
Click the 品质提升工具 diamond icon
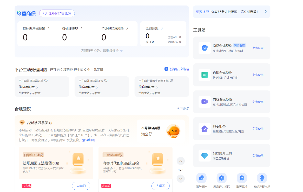point(205,156)
